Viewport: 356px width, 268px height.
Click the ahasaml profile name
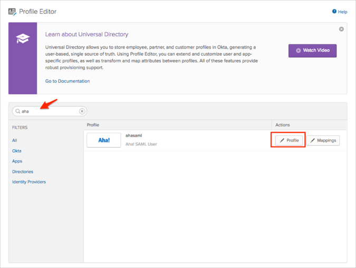tap(134, 136)
